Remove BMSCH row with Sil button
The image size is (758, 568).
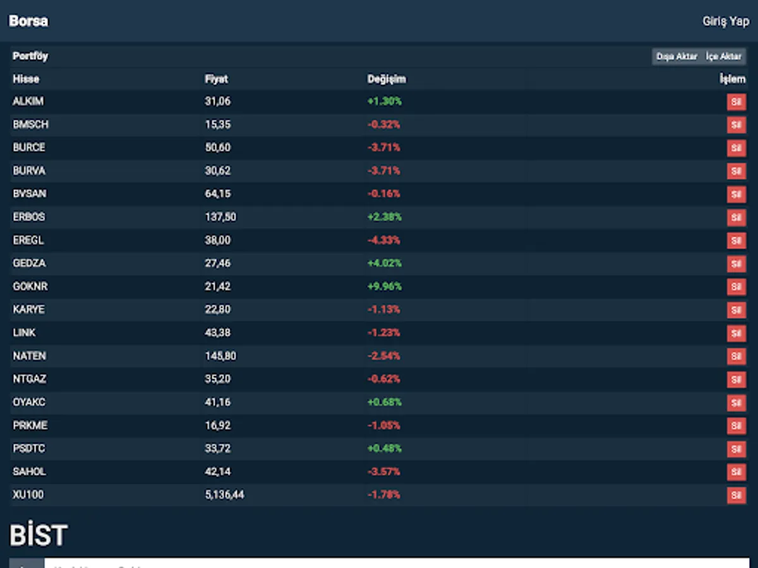coord(736,125)
